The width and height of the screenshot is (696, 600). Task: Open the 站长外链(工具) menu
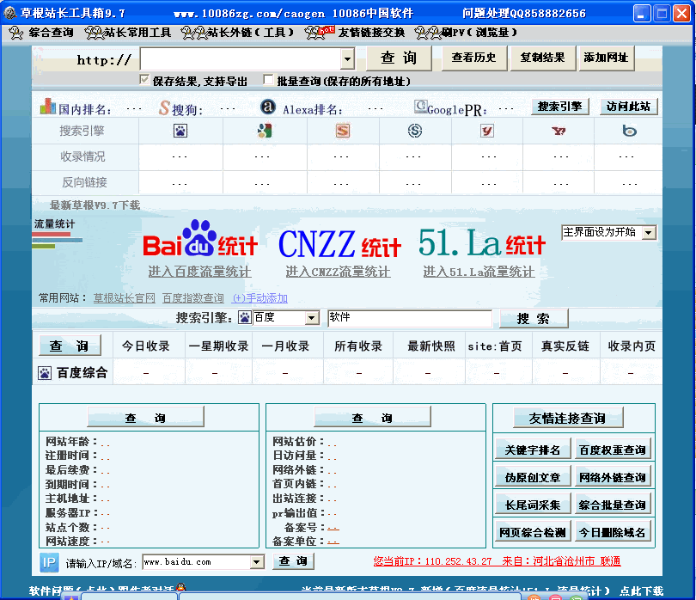(238, 33)
